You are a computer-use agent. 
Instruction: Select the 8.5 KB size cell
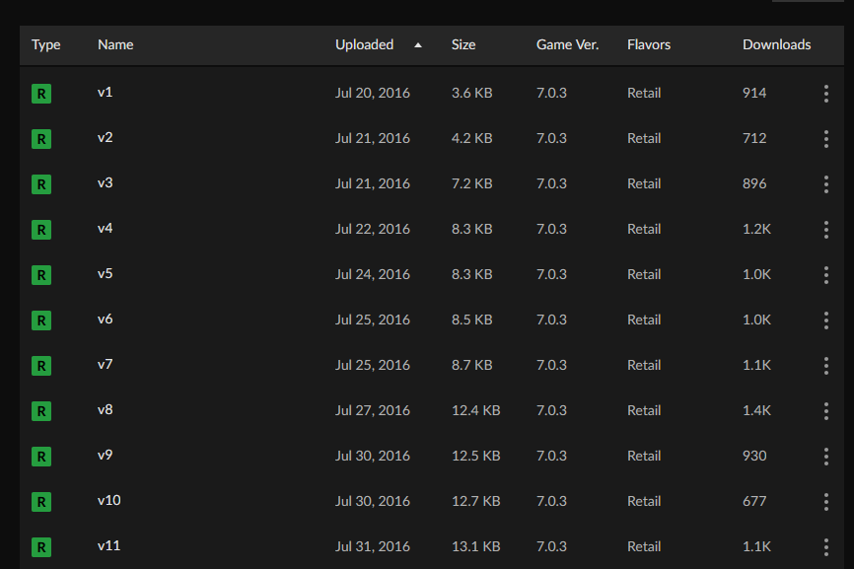click(471, 320)
